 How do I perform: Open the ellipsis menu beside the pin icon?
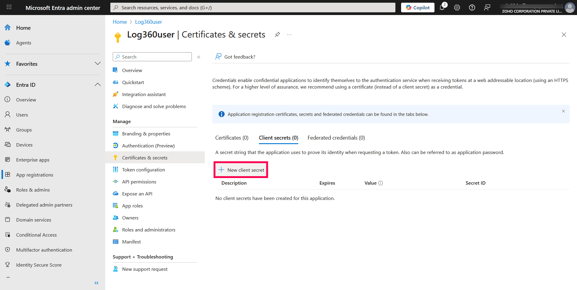pos(289,35)
